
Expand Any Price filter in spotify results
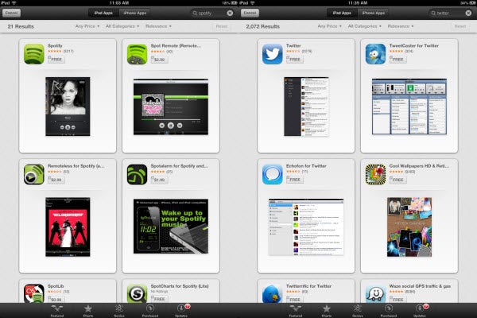87,26
